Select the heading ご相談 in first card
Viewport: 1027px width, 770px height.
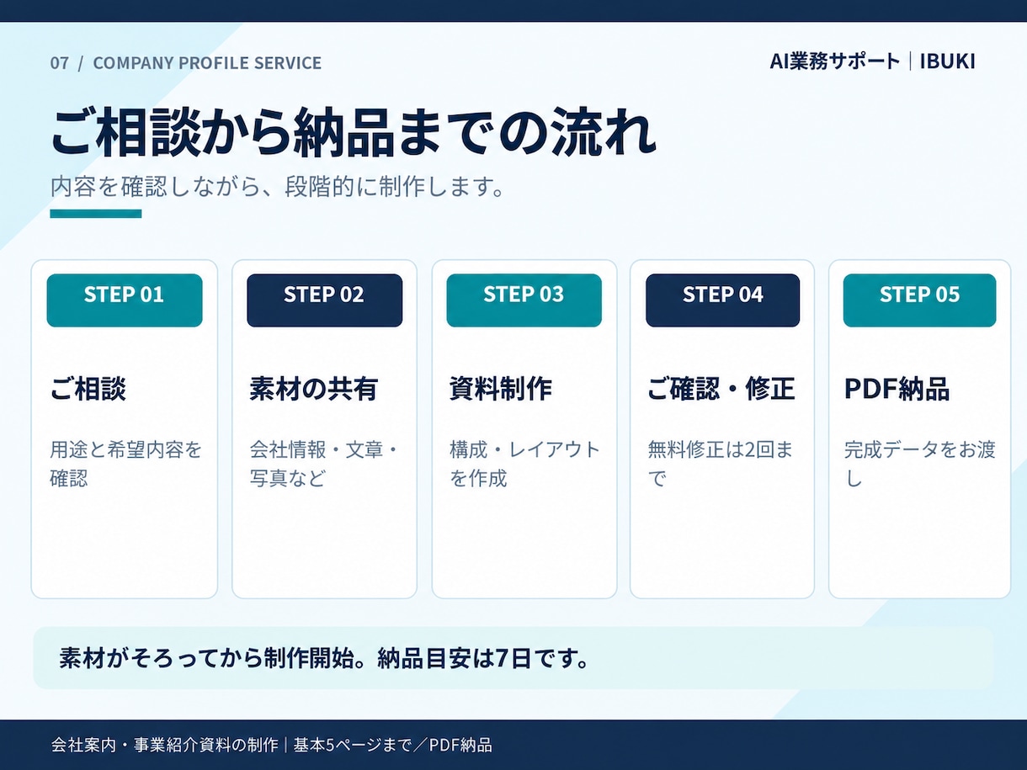point(88,389)
